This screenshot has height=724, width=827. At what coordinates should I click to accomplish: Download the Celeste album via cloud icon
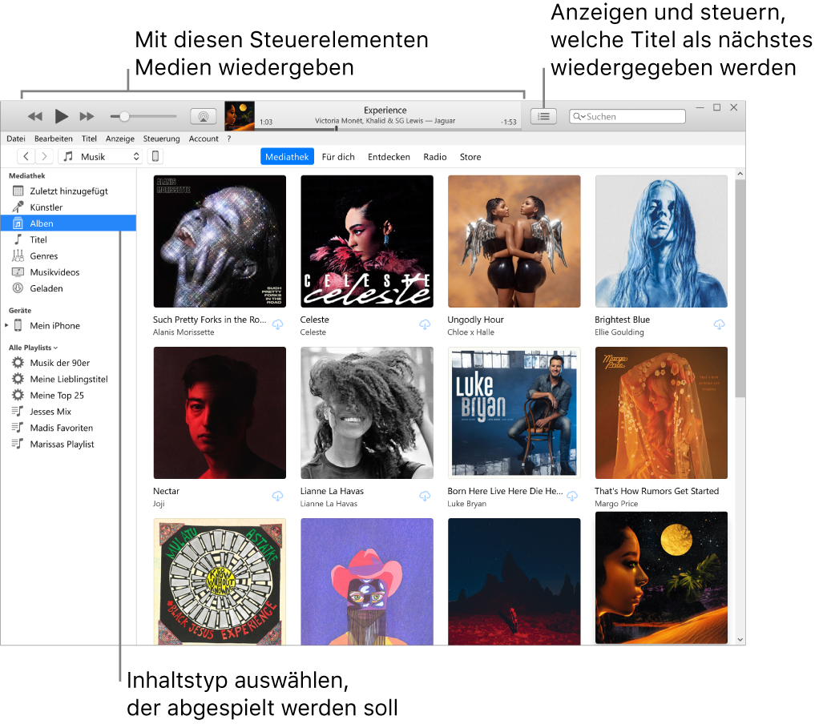(x=425, y=324)
